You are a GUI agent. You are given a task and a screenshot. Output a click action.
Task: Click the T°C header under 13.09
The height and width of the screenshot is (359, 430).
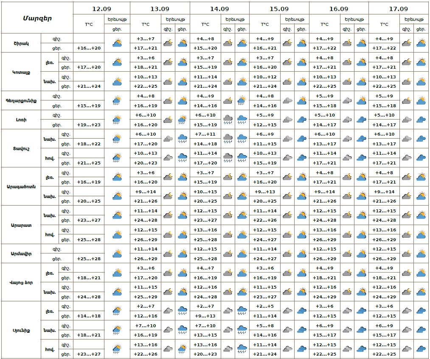(145, 24)
